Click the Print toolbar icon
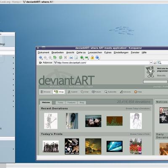Image resolution: width=168 pixels, height=168 pixels. pos(71,58)
